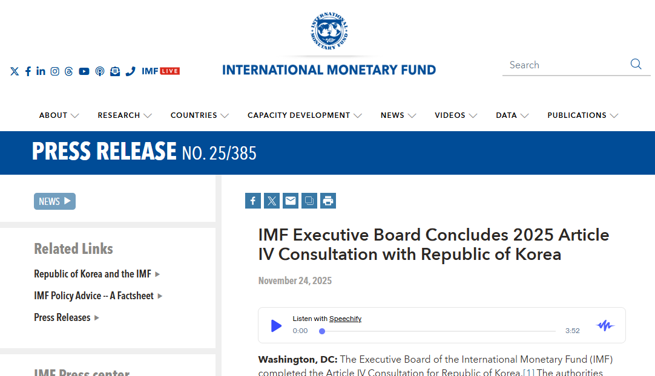Click into the Search input field
655x376 pixels.
pyautogui.click(x=563, y=65)
